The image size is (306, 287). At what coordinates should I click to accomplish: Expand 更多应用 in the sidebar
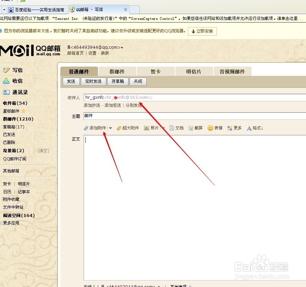click(x=10, y=223)
